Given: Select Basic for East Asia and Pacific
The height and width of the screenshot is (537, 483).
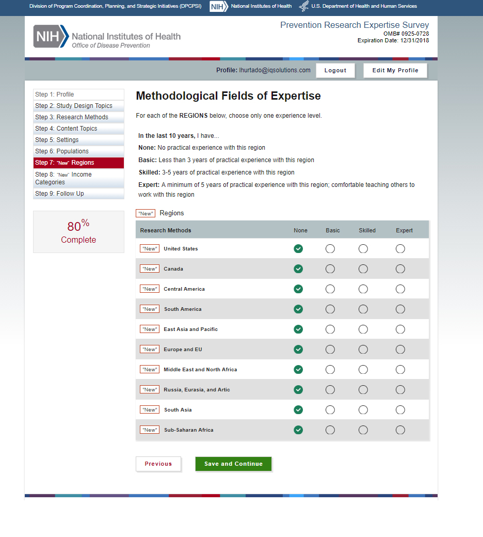Looking at the screenshot, I should (x=330, y=329).
